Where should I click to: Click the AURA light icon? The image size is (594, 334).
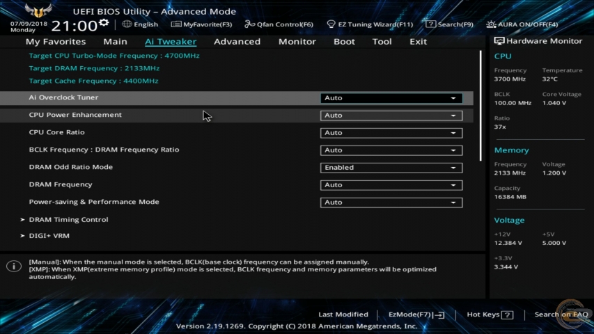point(491,24)
